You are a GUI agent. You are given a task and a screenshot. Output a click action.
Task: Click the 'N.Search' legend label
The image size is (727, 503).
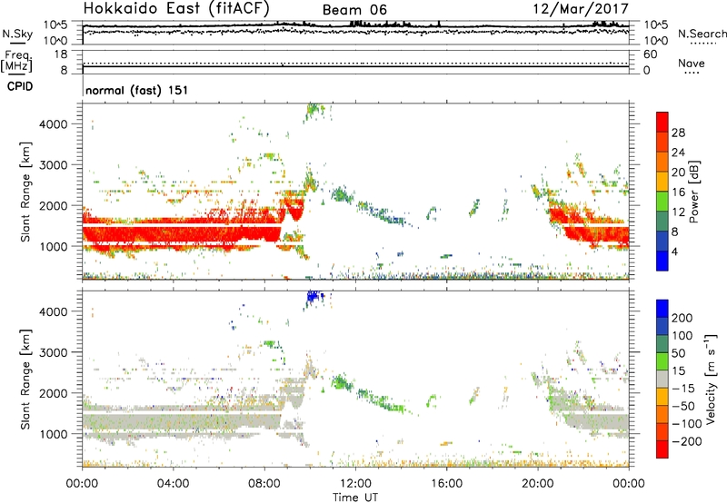tap(702, 34)
